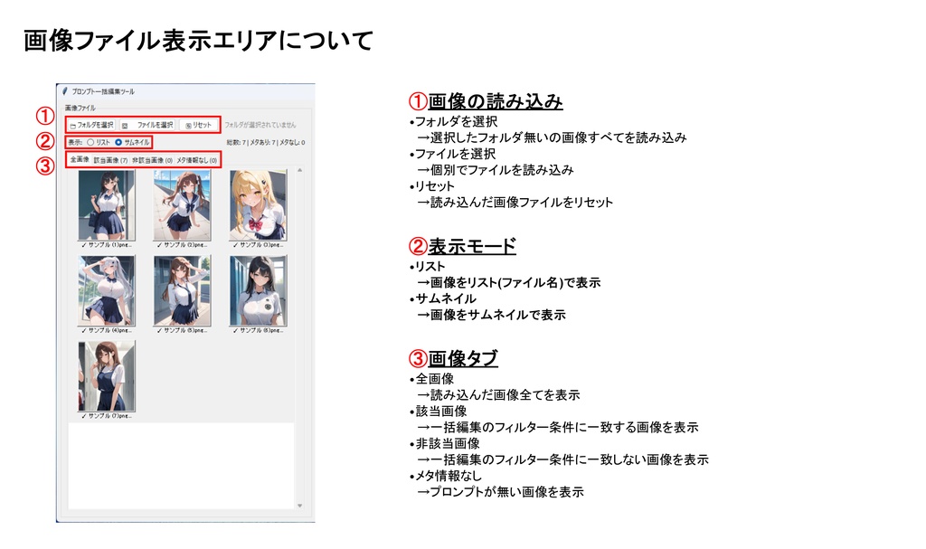Select thumbnail of サンプル (6).png
This screenshot has height=549, width=926.
click(x=258, y=290)
